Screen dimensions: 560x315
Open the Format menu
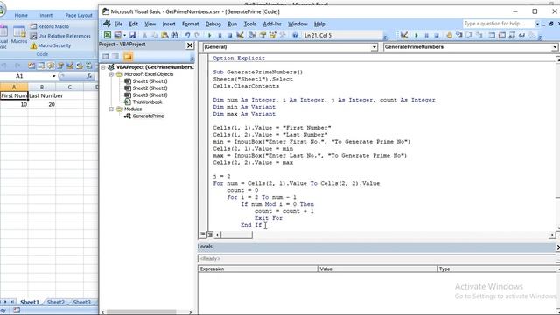(191, 24)
